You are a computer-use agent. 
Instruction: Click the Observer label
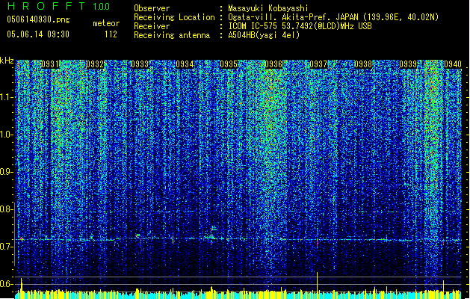click(152, 8)
